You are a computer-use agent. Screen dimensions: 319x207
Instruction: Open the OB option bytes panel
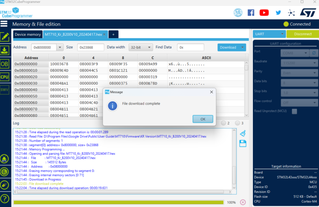[4, 64]
